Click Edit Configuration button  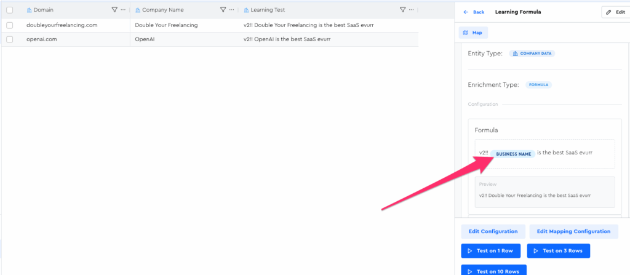click(493, 231)
